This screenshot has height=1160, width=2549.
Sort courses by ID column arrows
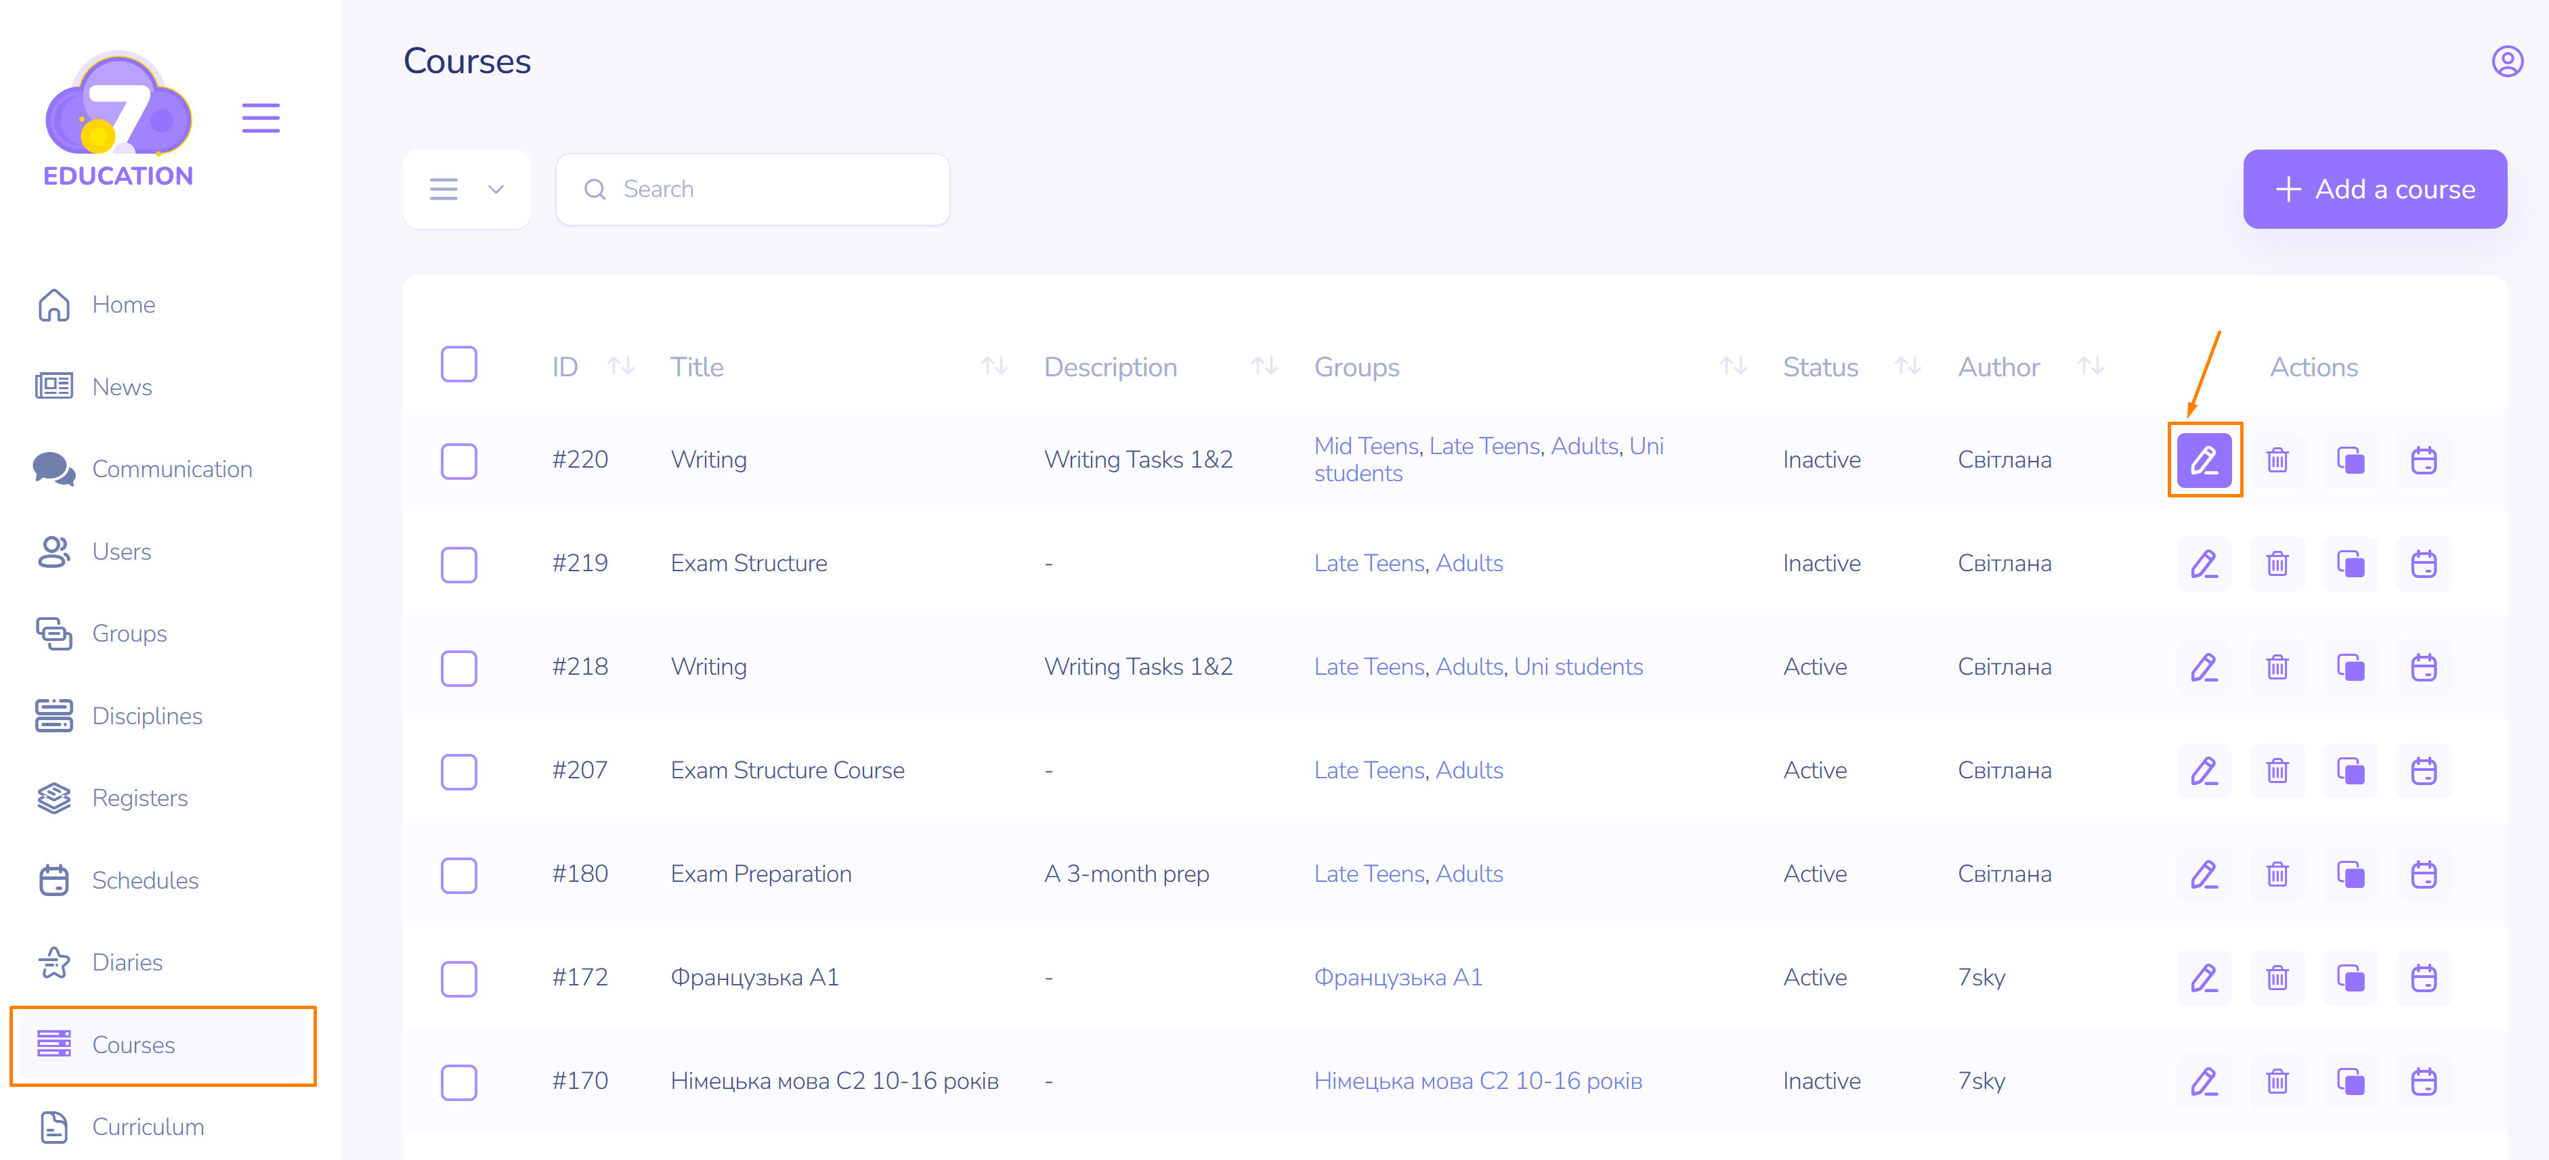(622, 367)
